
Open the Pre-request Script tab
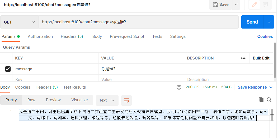tap(127, 36)
